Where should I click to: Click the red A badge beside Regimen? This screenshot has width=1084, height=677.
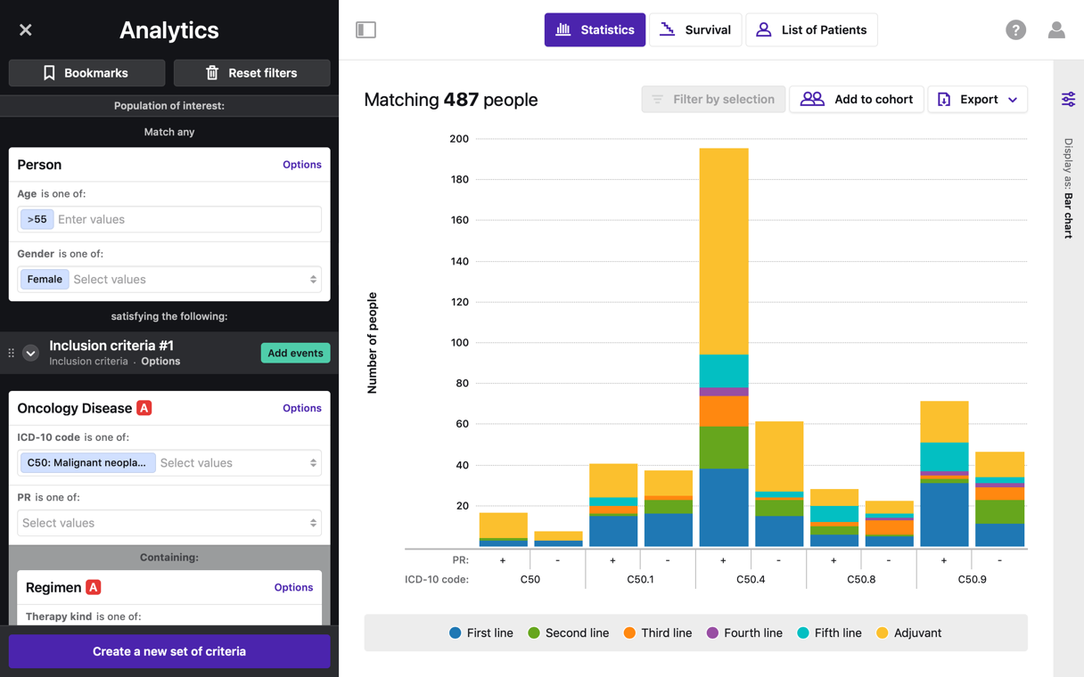[93, 587]
